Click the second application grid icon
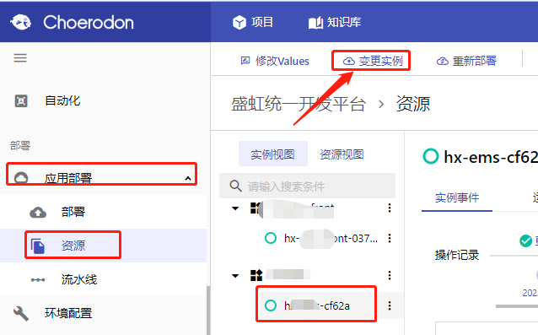538x335 pixels. 256,275
